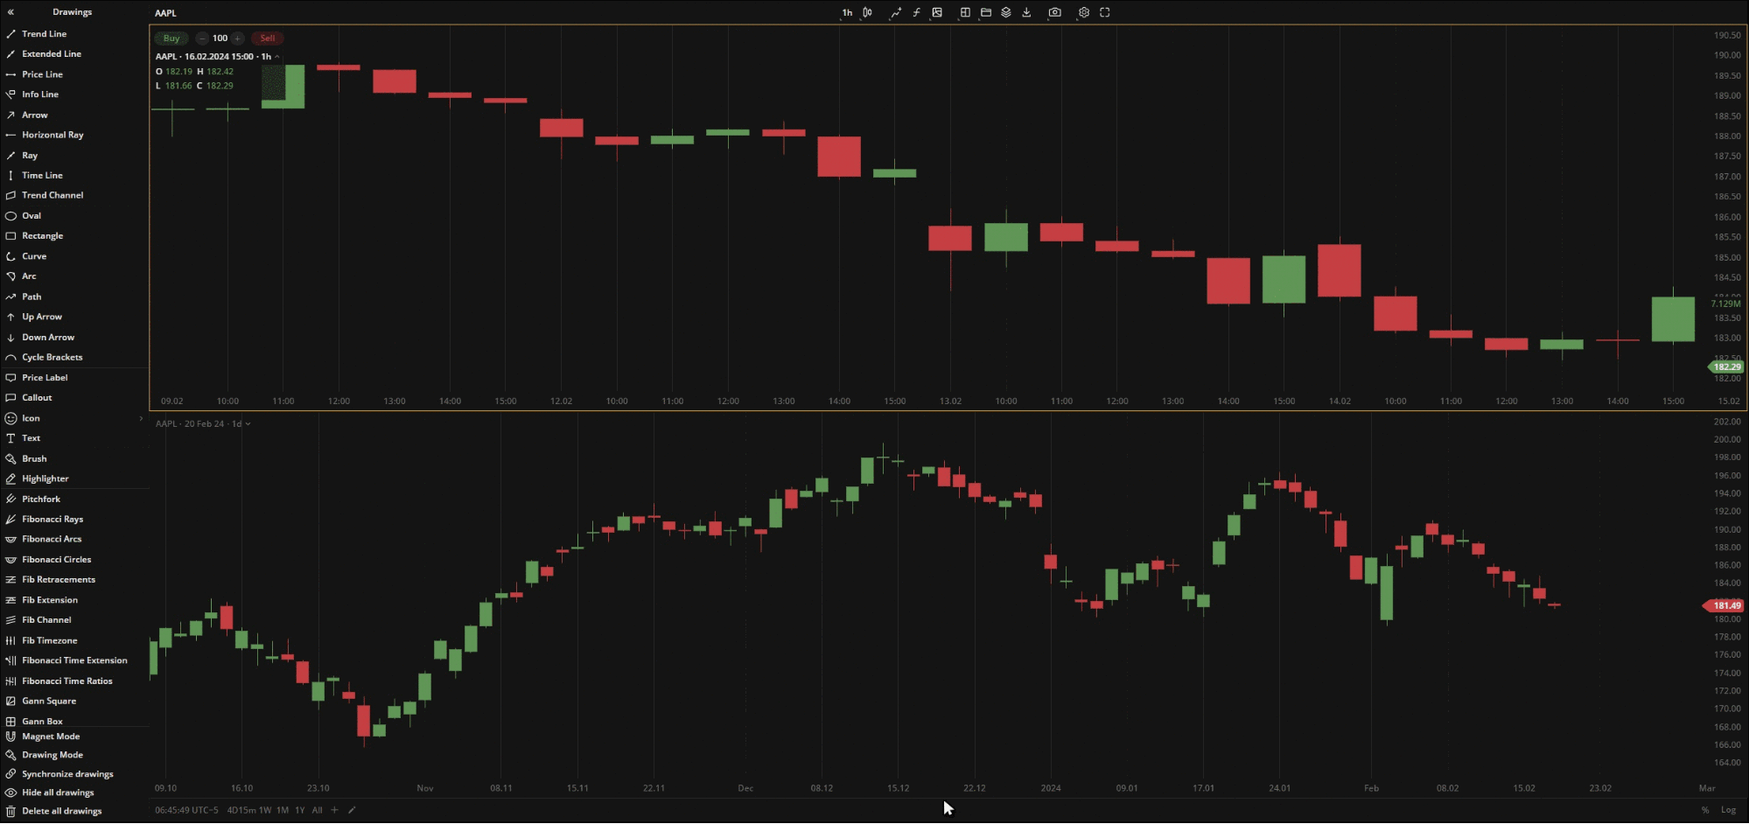Select the Horizontal Ray tool
This screenshot has width=1749, height=824.
click(x=52, y=136)
